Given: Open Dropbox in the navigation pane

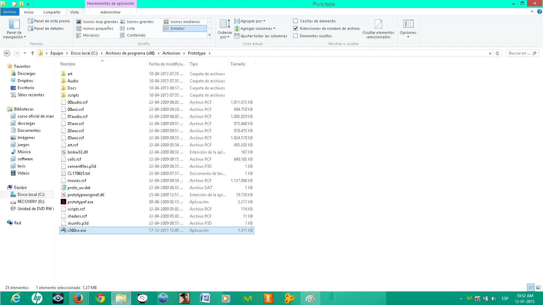Looking at the screenshot, I should click(25, 81).
